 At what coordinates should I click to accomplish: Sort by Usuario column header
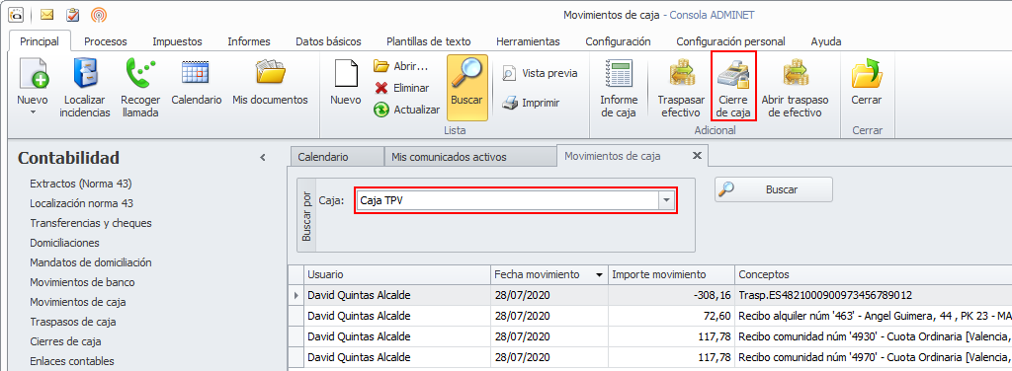point(396,274)
